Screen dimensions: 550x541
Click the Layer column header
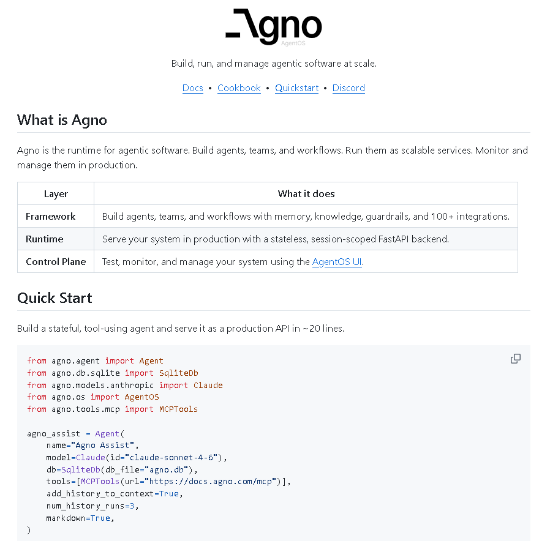(x=55, y=193)
